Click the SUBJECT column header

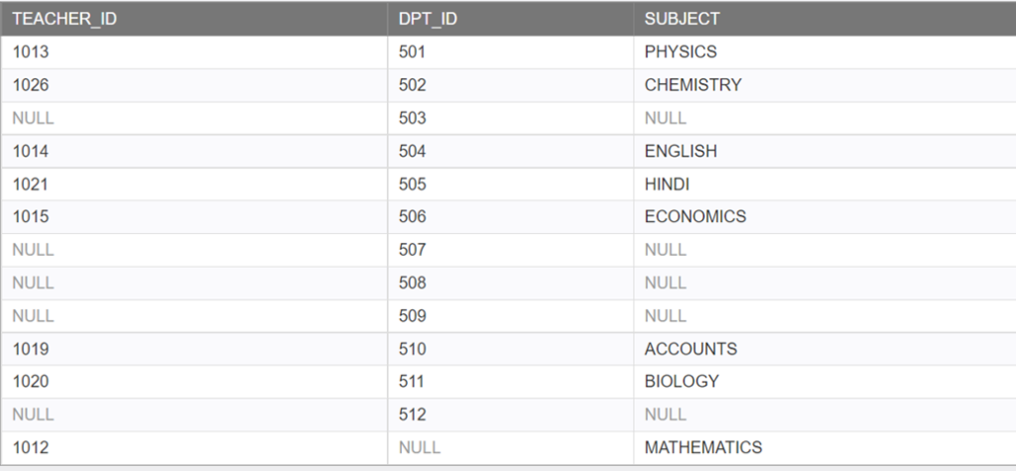click(825, 19)
